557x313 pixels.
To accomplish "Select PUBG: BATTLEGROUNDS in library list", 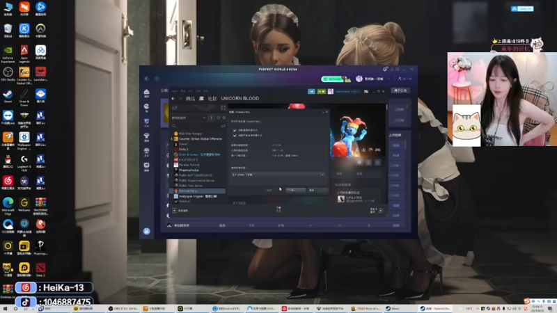I will point(196,175).
